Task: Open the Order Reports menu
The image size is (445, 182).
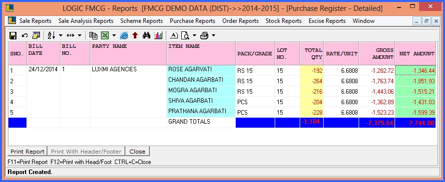Action: [240, 21]
